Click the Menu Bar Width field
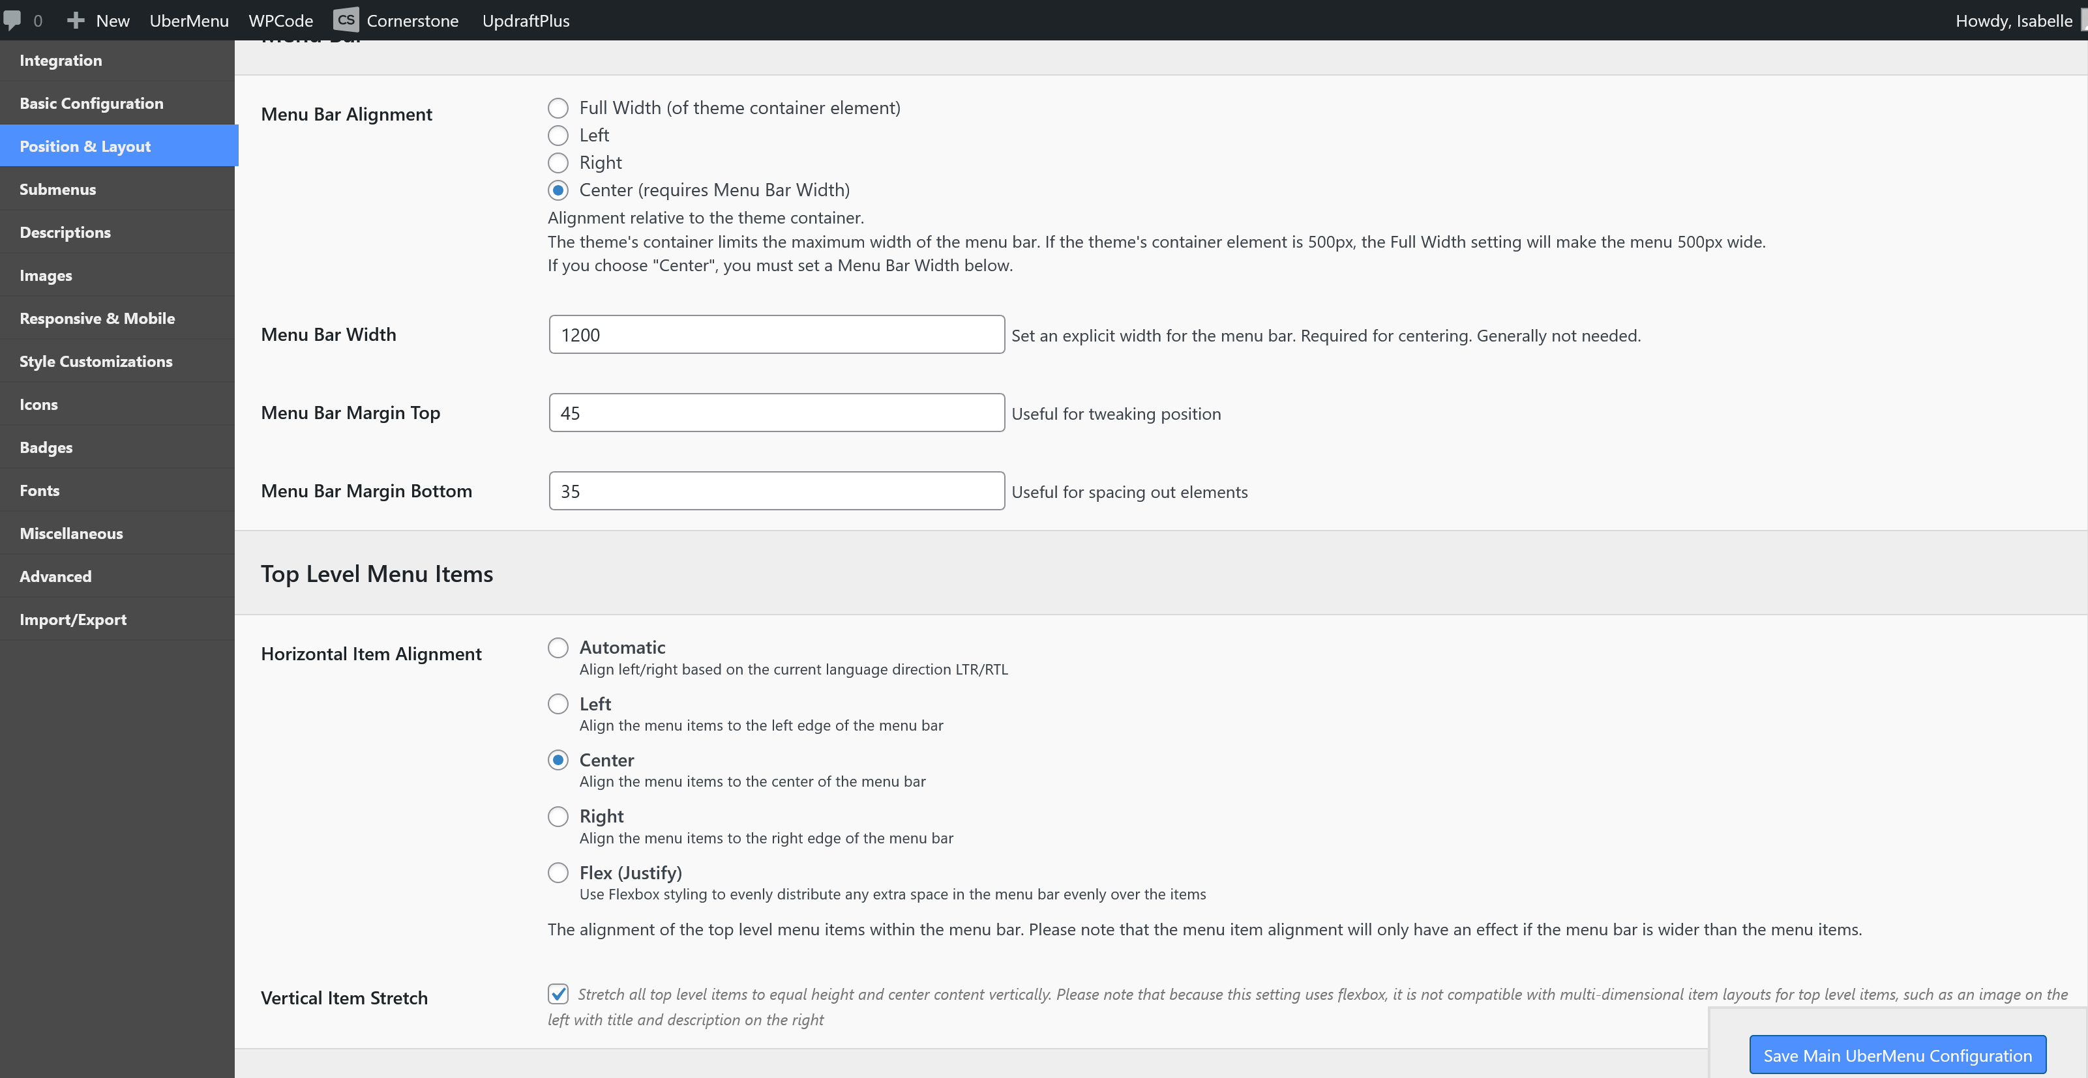Image resolution: width=2088 pixels, height=1078 pixels. click(777, 334)
